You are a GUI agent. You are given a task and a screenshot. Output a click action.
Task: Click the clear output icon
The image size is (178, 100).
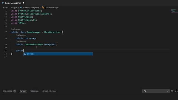[x=172, y=91]
